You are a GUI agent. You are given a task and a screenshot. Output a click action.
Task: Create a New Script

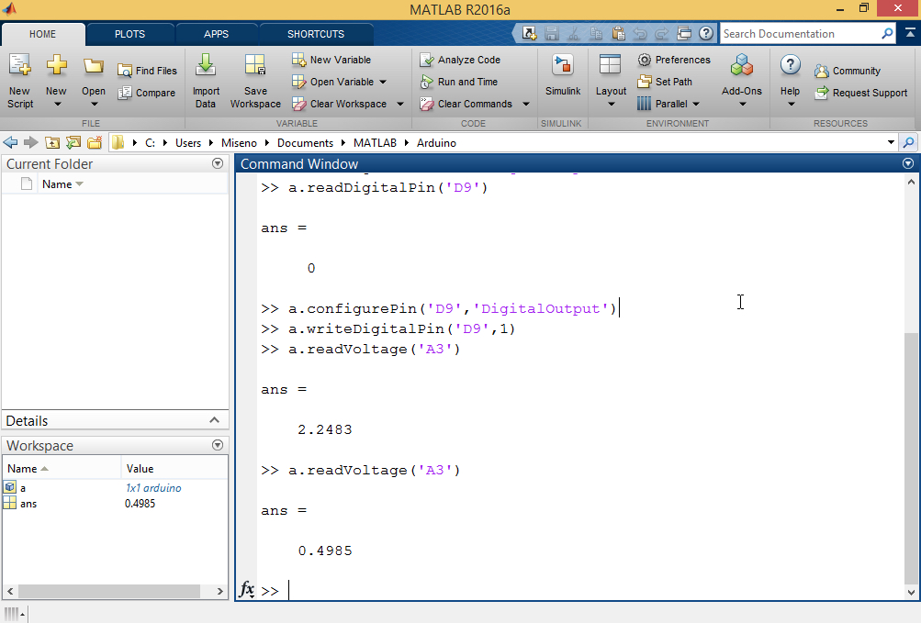(20, 81)
